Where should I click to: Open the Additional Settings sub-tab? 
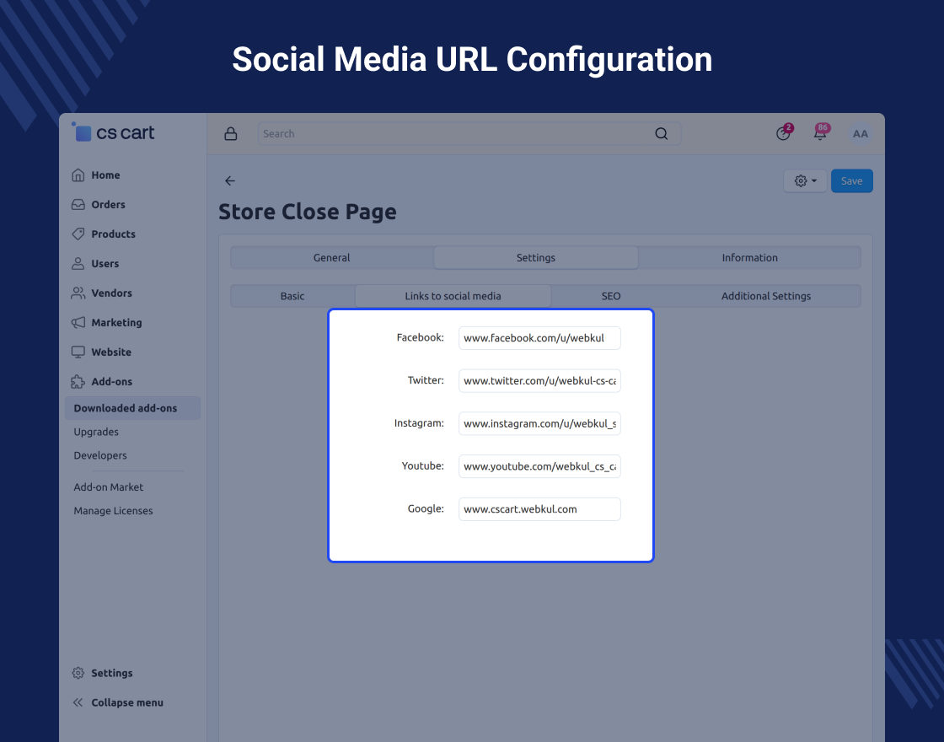click(x=766, y=296)
